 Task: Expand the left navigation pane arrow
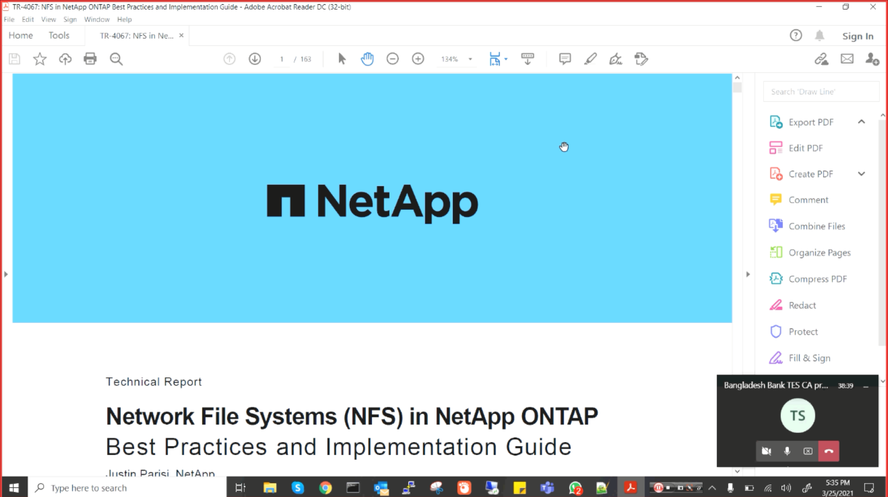click(6, 274)
